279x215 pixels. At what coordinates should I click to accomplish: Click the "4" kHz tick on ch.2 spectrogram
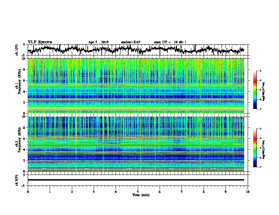[25, 150]
